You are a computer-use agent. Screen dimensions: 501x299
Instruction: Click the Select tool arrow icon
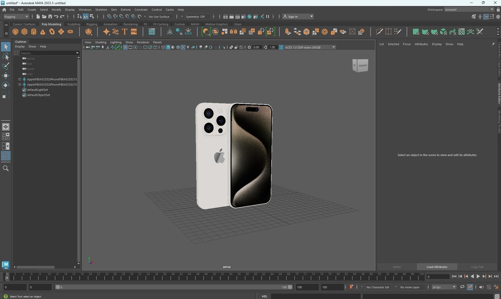click(6, 47)
